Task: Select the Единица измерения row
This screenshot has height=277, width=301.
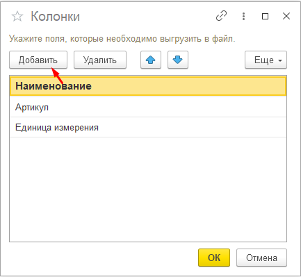Action: (x=148, y=127)
